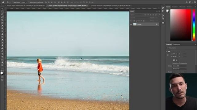
Task: Select the Crop tool
Action: click(2, 20)
